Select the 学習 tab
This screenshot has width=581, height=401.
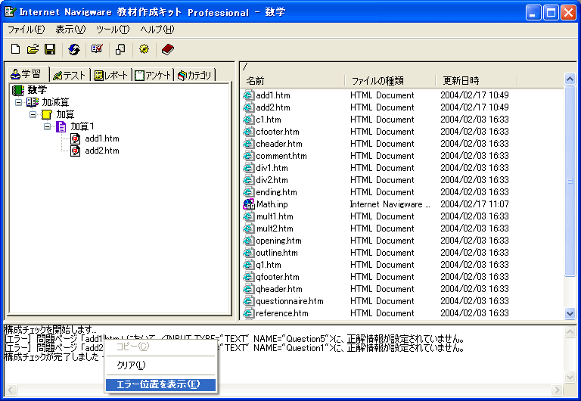(x=26, y=74)
